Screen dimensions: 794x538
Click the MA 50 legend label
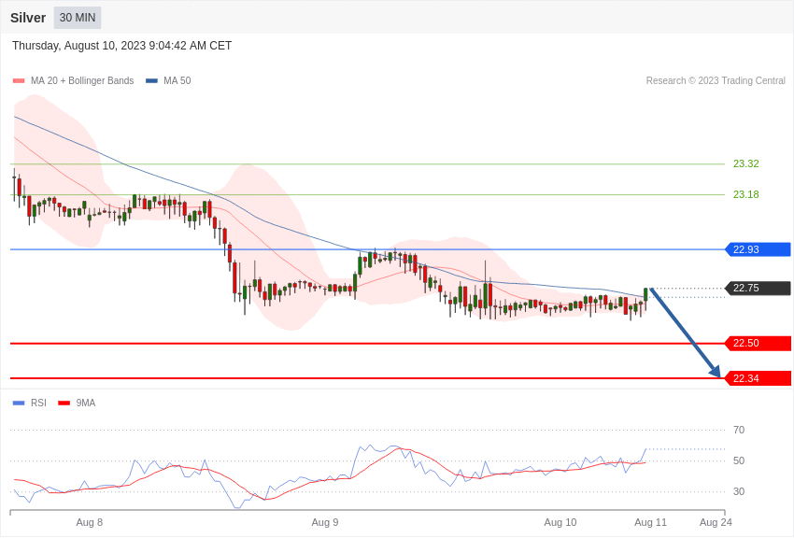pos(177,80)
